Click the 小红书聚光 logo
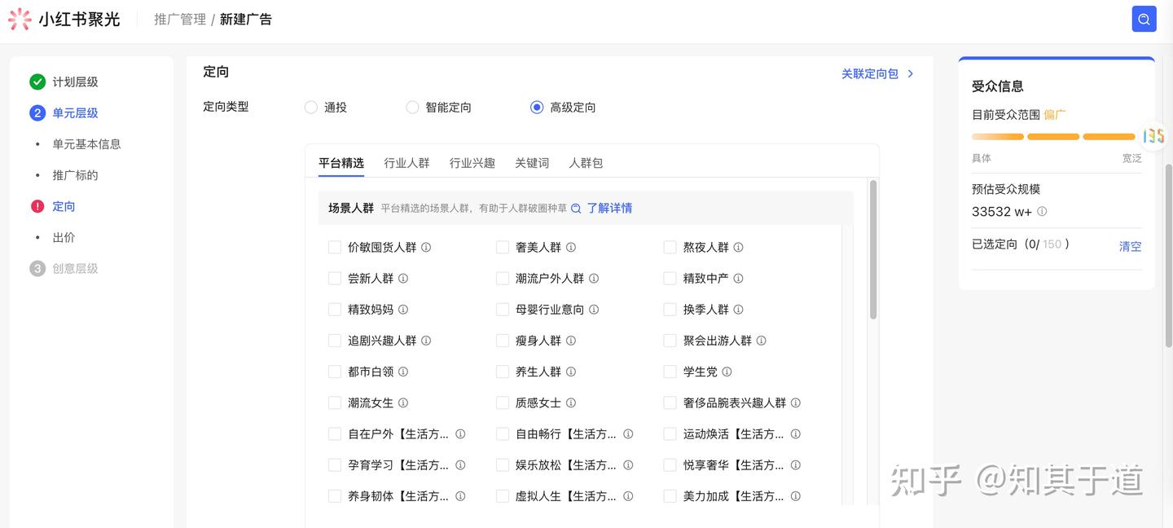Screen dimensions: 1173x528 [65, 20]
